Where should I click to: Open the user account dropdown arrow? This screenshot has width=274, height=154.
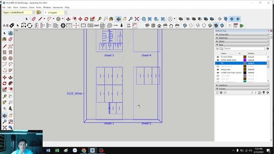[x=174, y=19]
